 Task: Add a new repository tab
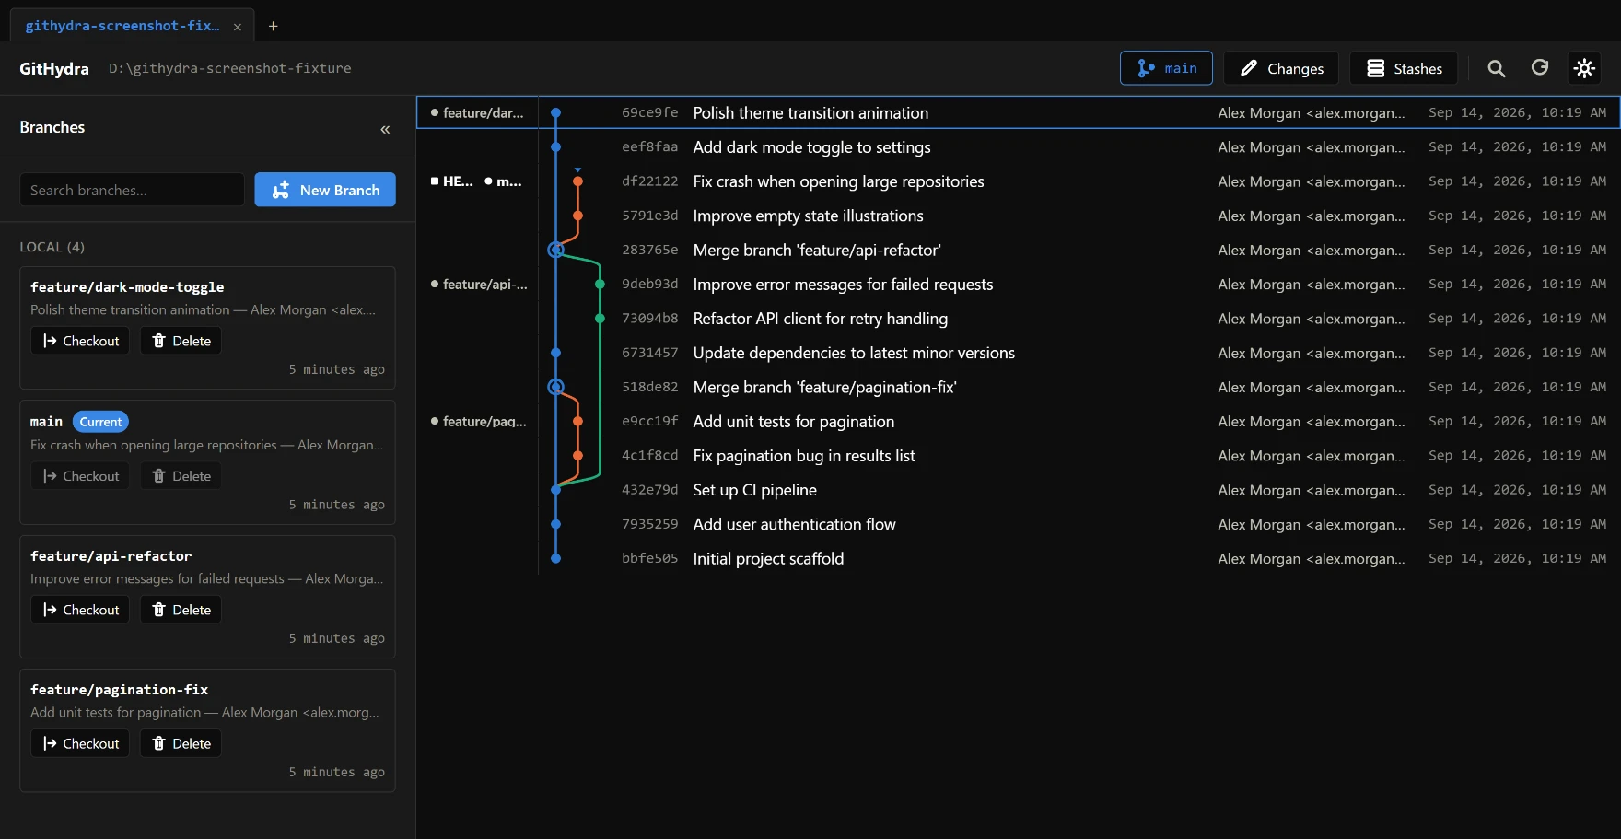pos(273,26)
